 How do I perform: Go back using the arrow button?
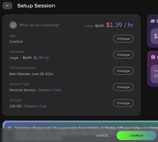[7, 6]
